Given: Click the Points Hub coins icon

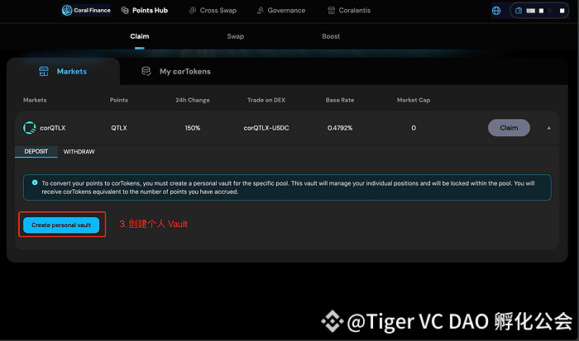Looking at the screenshot, I should pos(125,11).
